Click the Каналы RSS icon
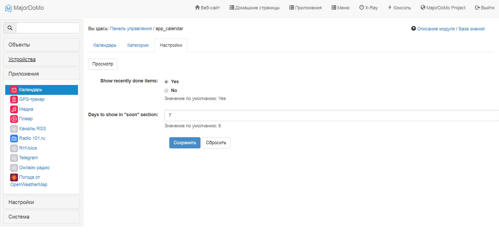 click(14, 129)
